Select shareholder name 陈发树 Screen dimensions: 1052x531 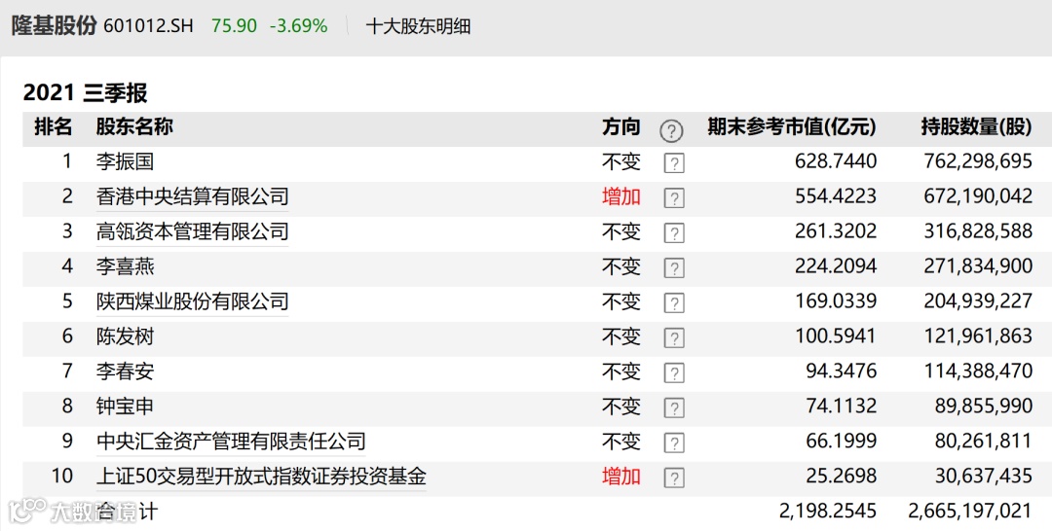[125, 336]
